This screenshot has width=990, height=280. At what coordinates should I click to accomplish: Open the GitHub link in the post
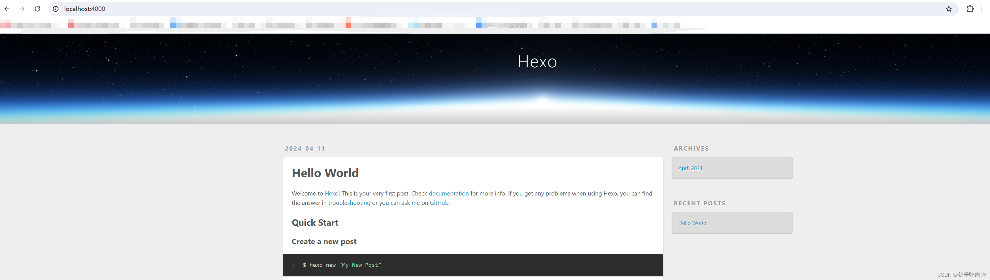(439, 203)
